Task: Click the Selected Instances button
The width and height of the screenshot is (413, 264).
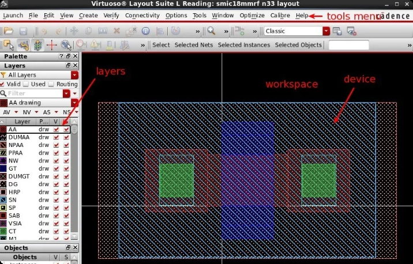Action: (244, 45)
